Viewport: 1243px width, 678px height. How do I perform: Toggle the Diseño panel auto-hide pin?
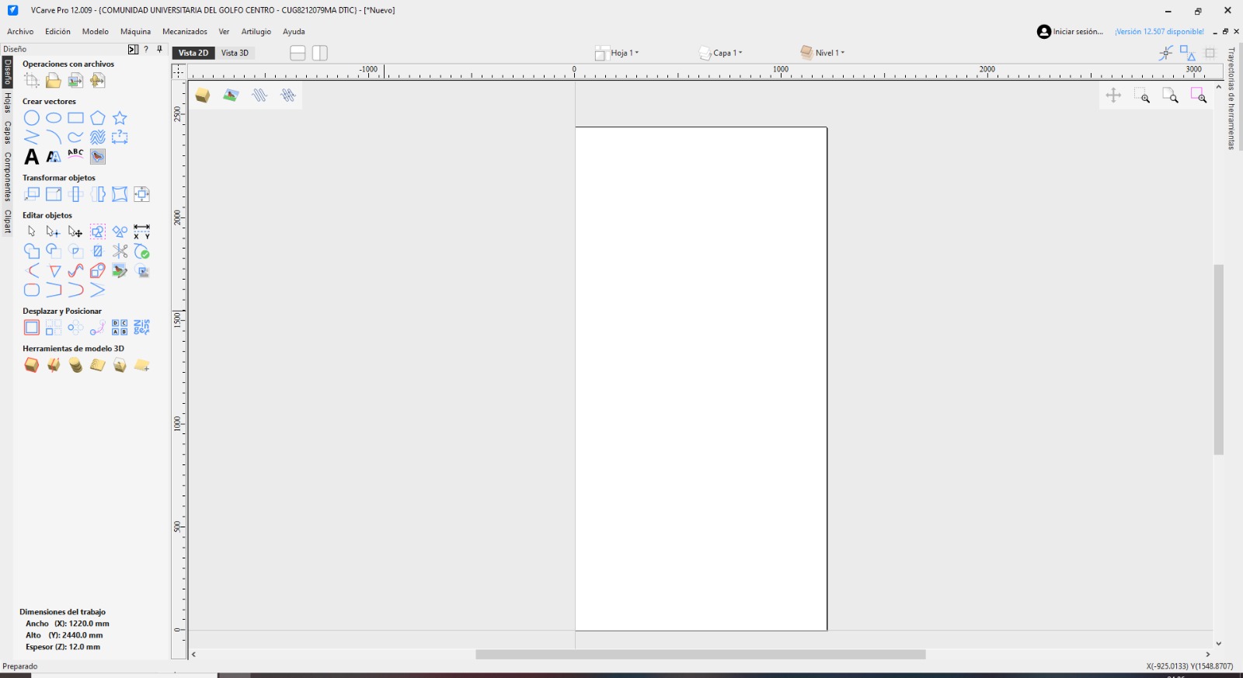pyautogui.click(x=159, y=49)
